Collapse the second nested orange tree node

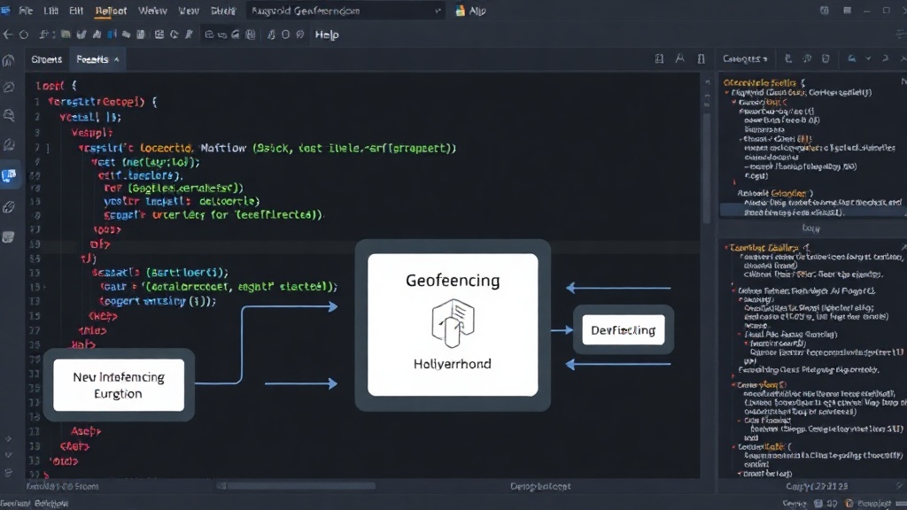tap(733, 102)
